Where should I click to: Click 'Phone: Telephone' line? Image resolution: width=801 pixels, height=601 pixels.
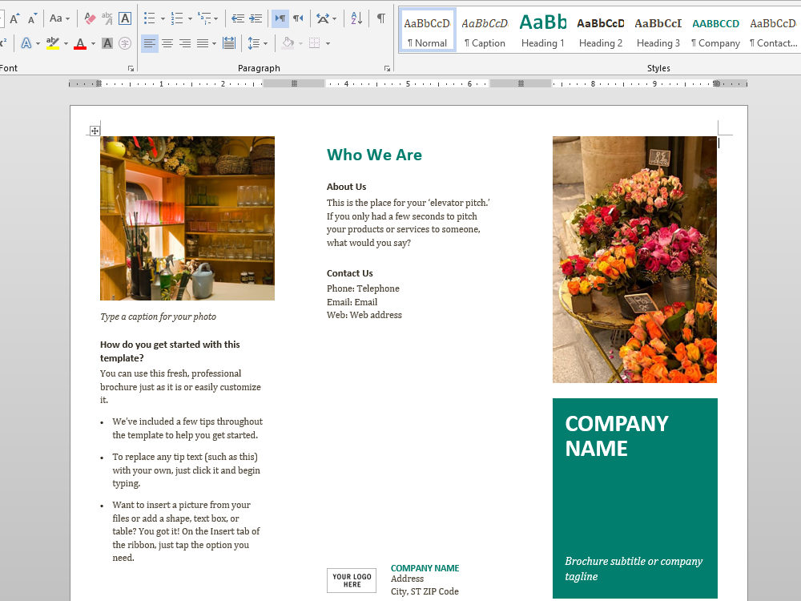pos(363,288)
